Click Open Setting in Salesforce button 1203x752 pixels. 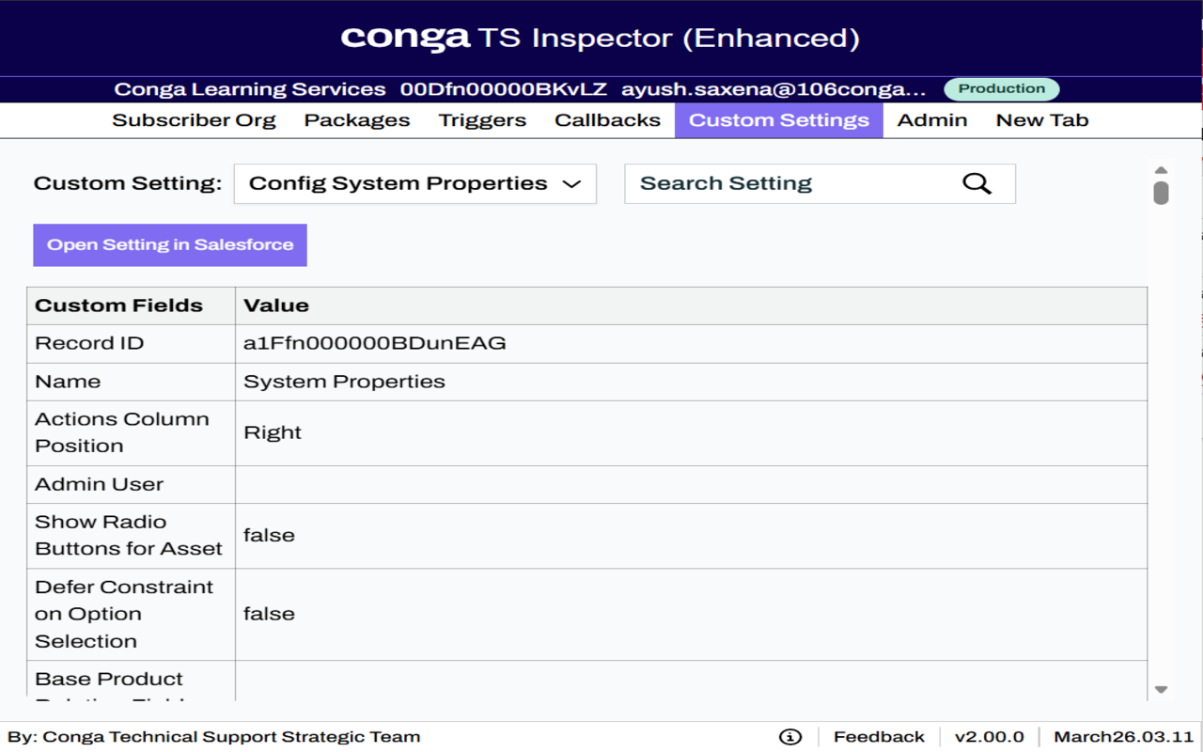(x=170, y=245)
